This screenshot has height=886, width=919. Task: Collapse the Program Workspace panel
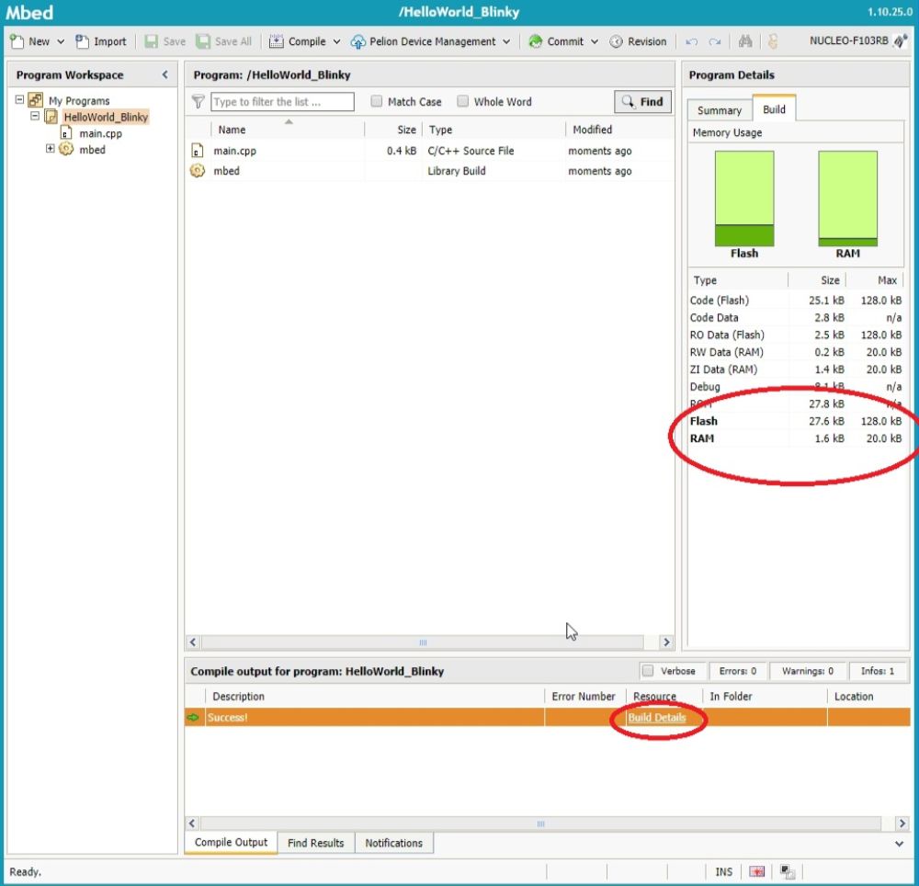[x=165, y=74]
